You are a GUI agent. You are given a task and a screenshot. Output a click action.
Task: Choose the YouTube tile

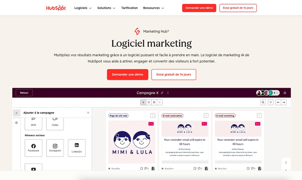click(33, 167)
